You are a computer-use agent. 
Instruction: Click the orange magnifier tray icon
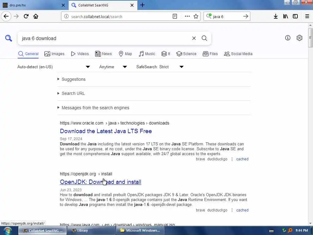290,230
